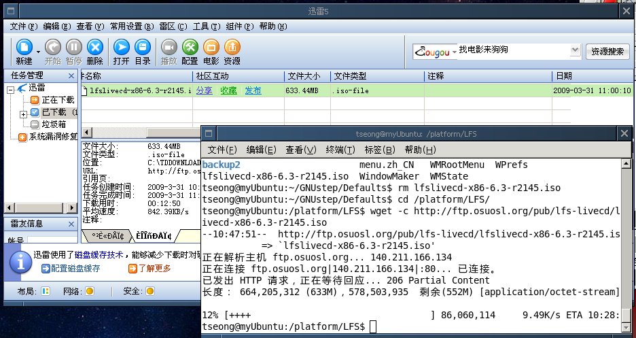Click the 迅雷 bird icon in tree
636x338 pixels.
(x=22, y=88)
